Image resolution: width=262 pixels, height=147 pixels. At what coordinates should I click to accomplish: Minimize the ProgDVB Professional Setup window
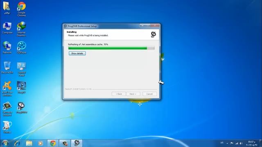pyautogui.click(x=142, y=25)
